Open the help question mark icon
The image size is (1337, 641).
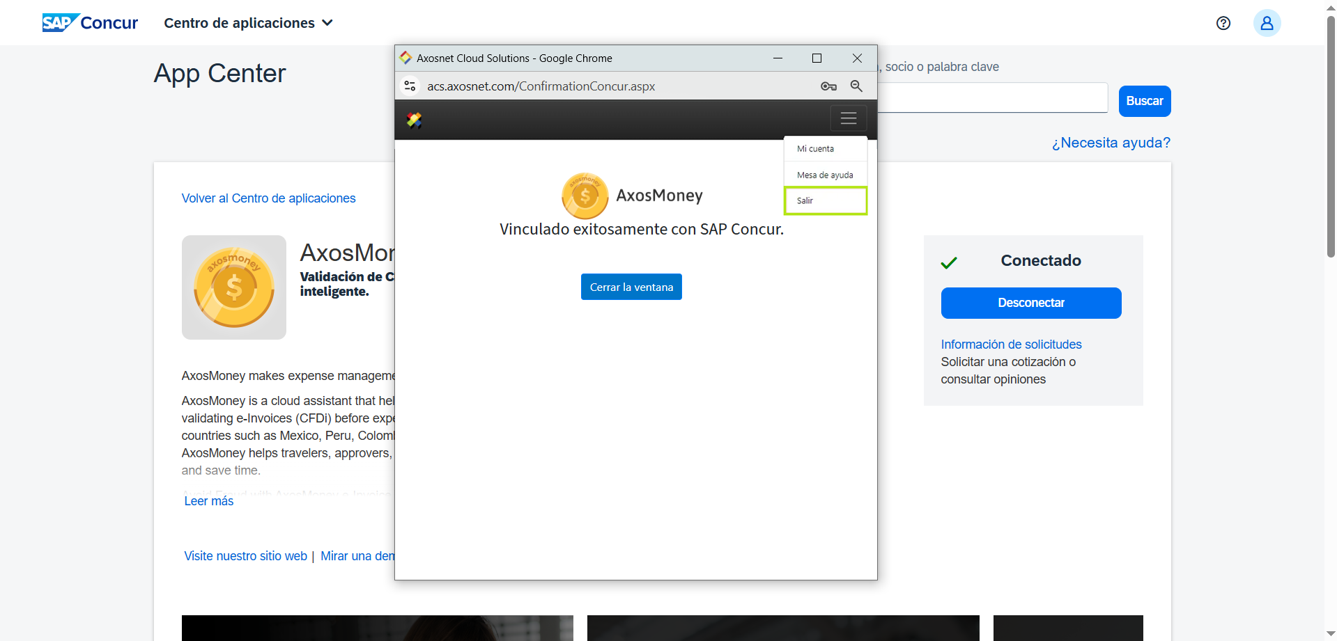pyautogui.click(x=1223, y=23)
